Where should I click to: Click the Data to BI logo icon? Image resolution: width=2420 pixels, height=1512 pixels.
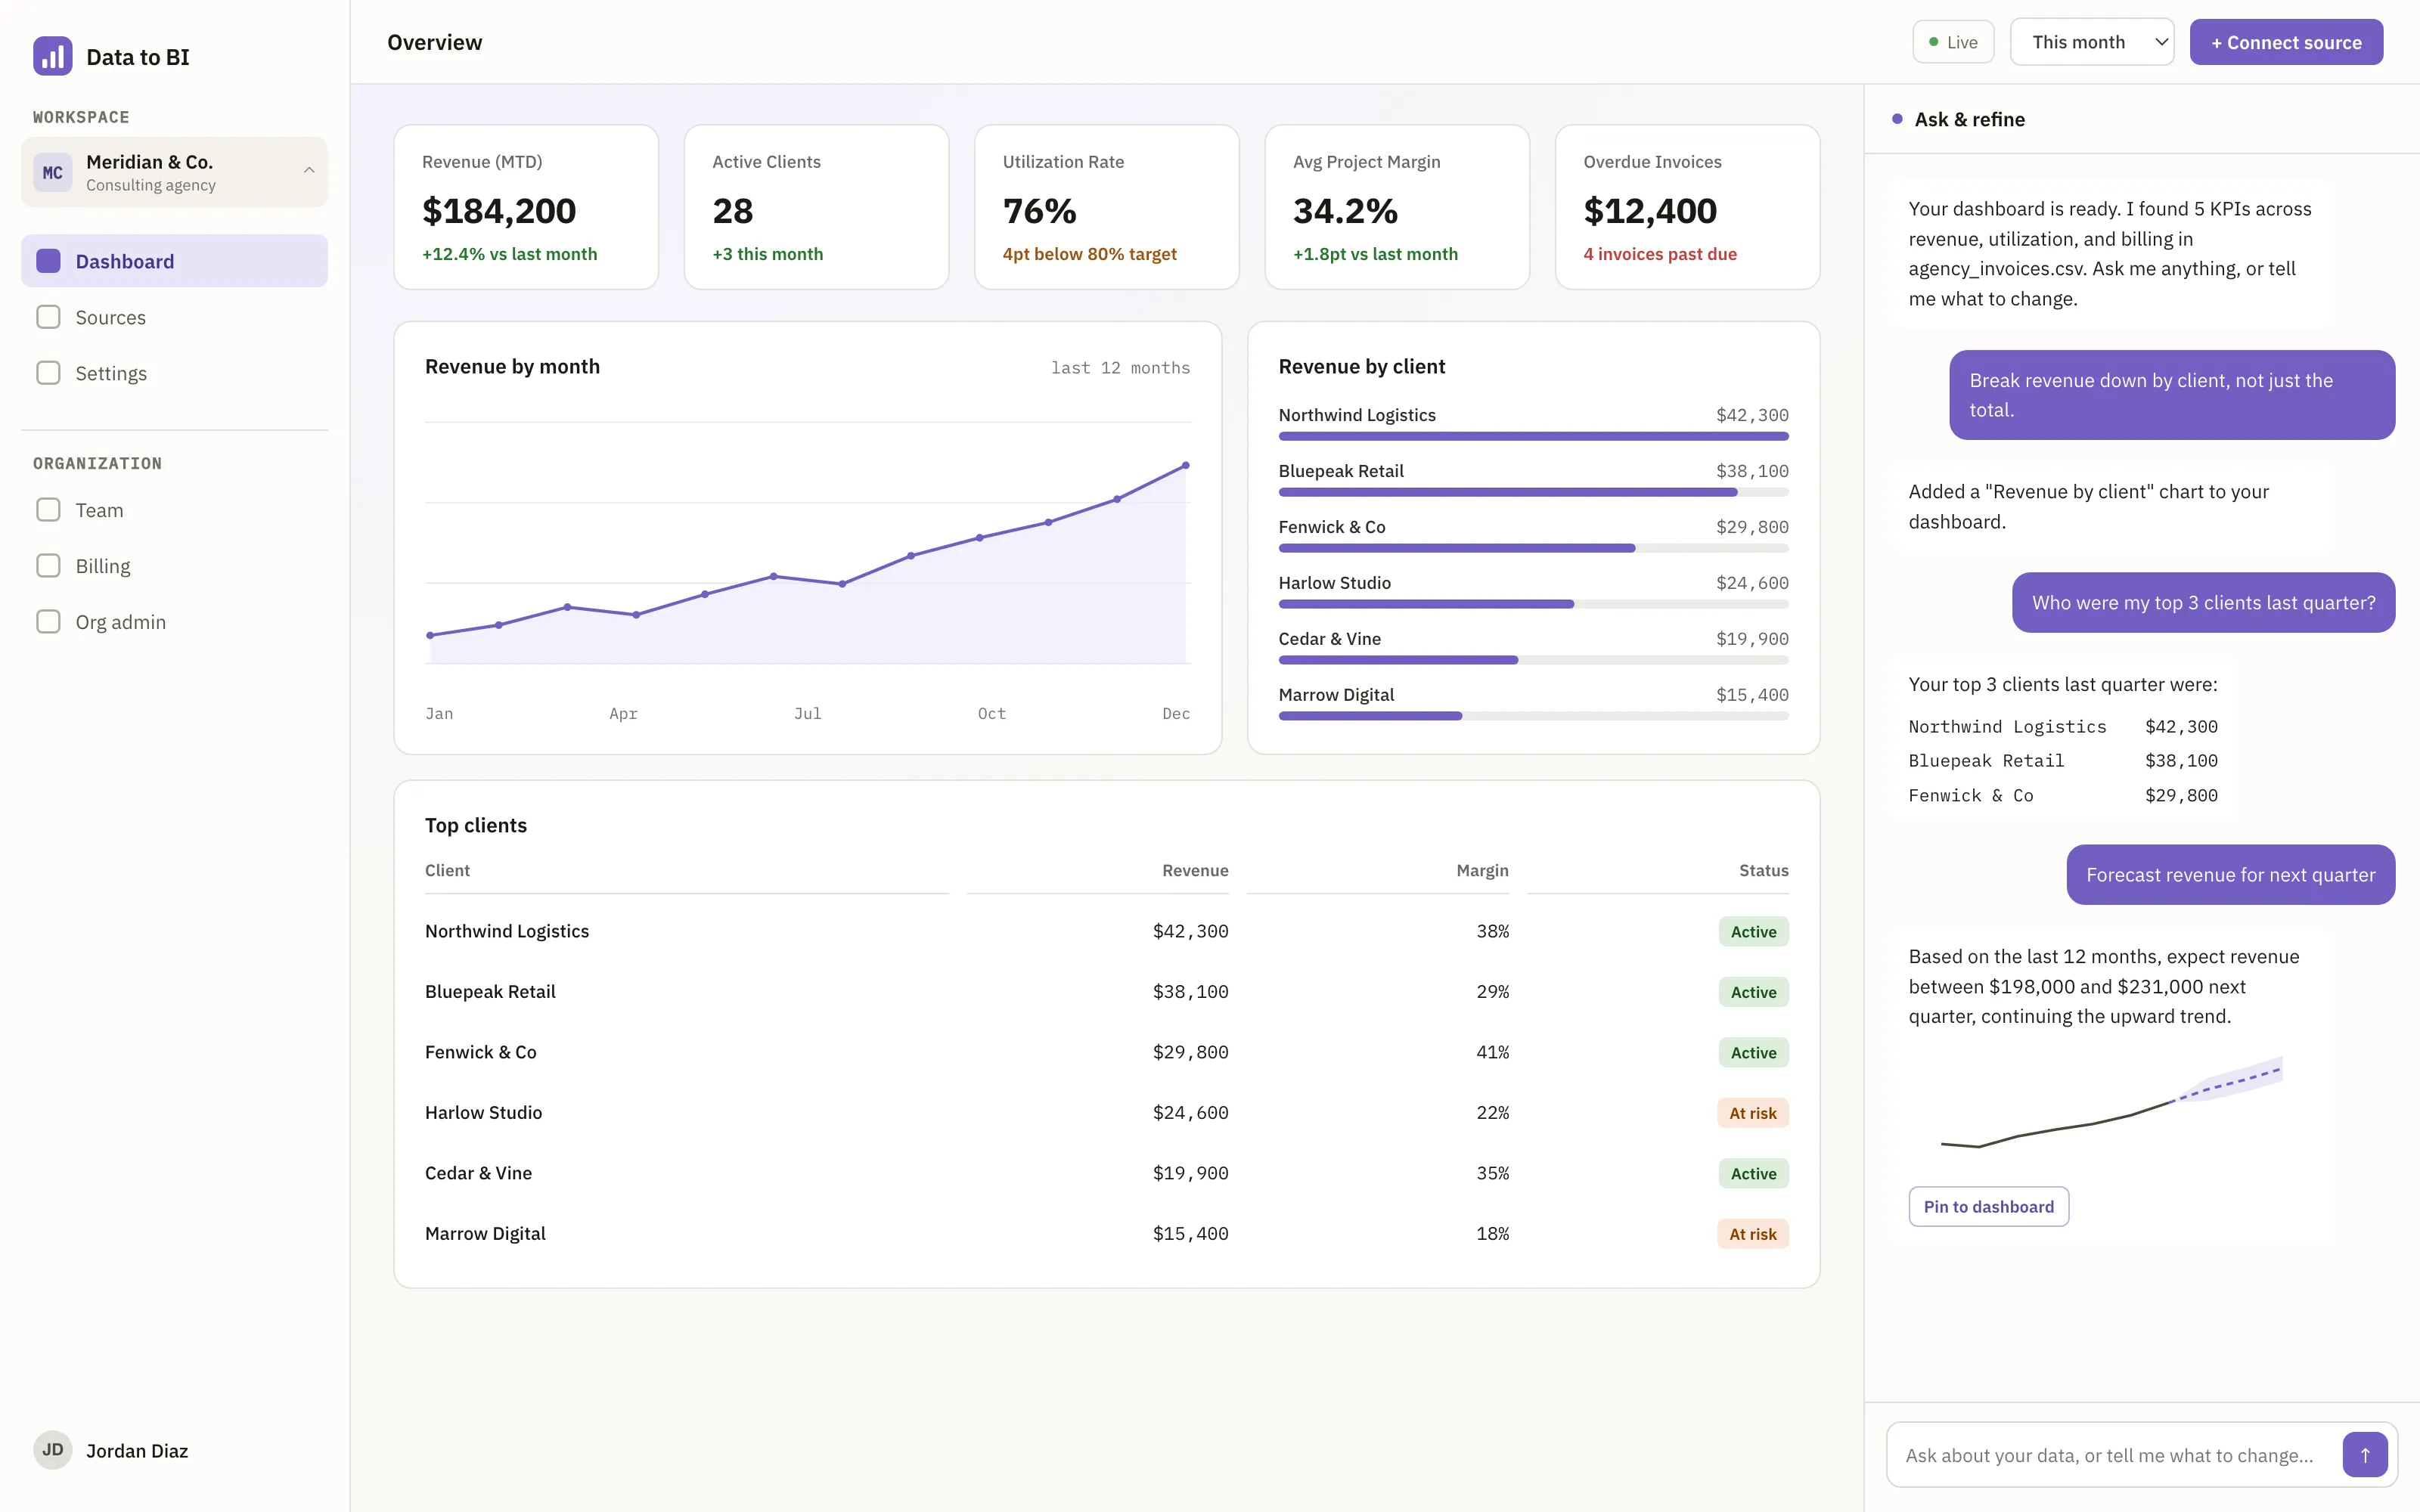(52, 56)
